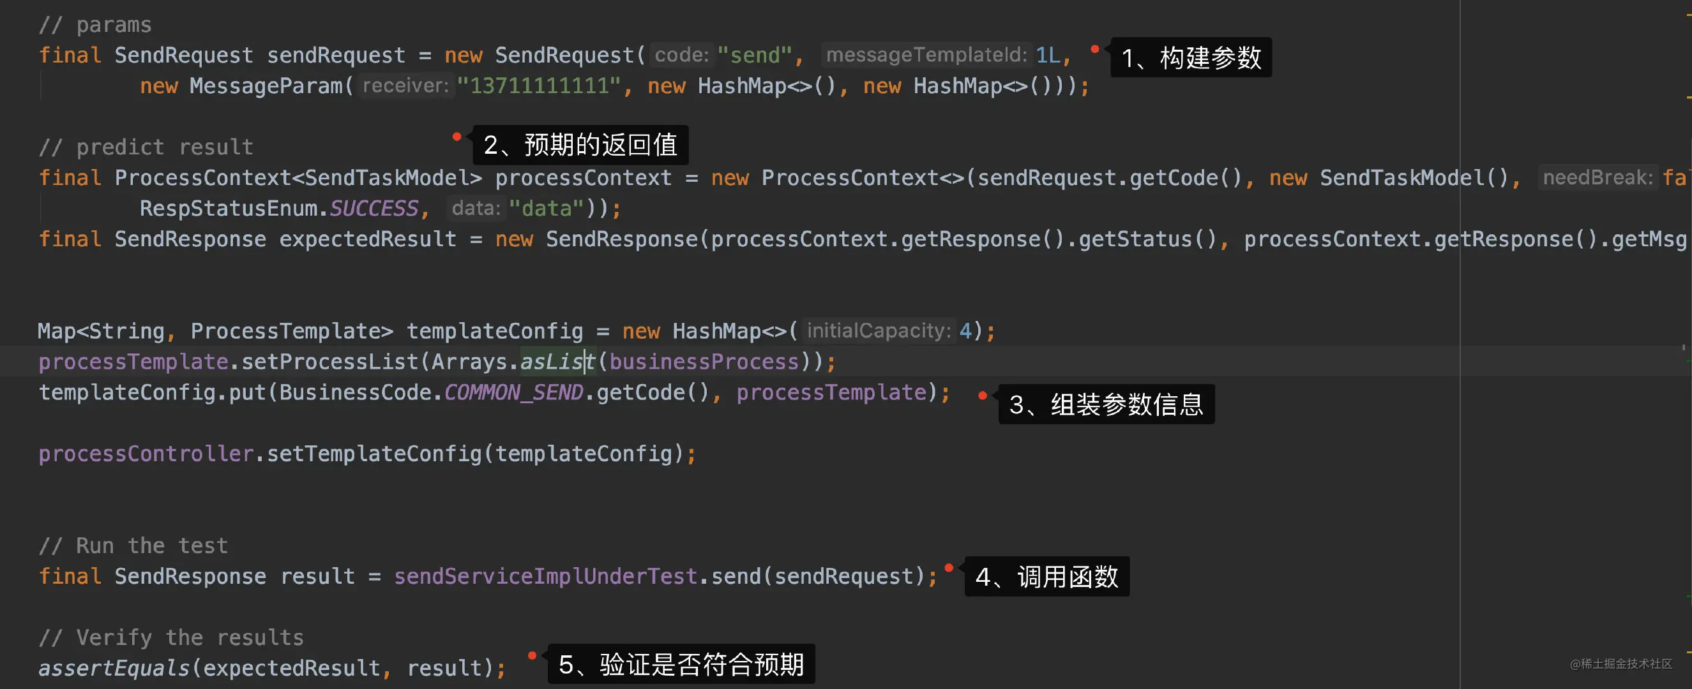Click the red dot next to '2、预期的返回值'
This screenshot has height=689, width=1692.
[457, 137]
